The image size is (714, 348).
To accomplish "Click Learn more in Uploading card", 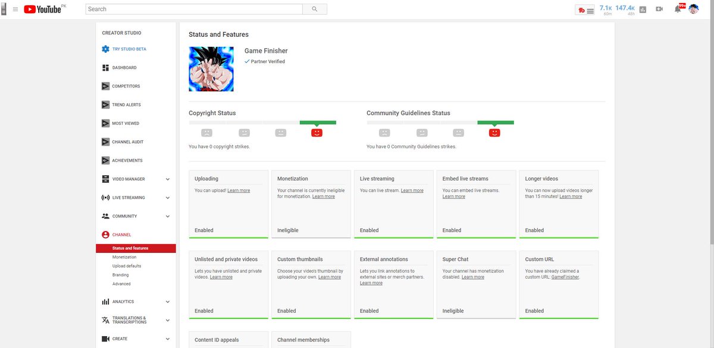I will [x=239, y=191].
